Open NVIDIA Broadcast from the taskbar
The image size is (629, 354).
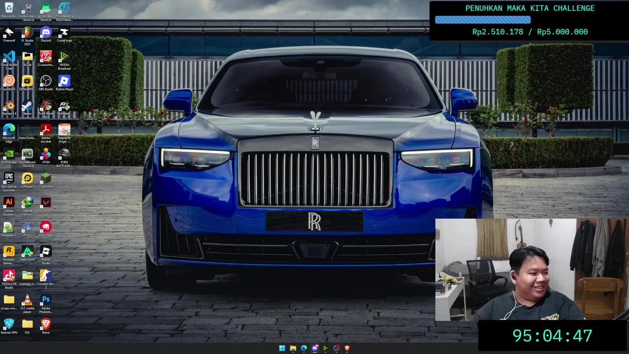(325, 348)
